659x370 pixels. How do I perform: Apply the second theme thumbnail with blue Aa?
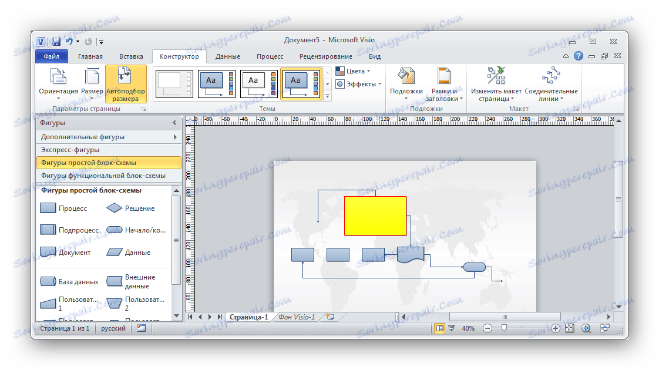tap(217, 84)
